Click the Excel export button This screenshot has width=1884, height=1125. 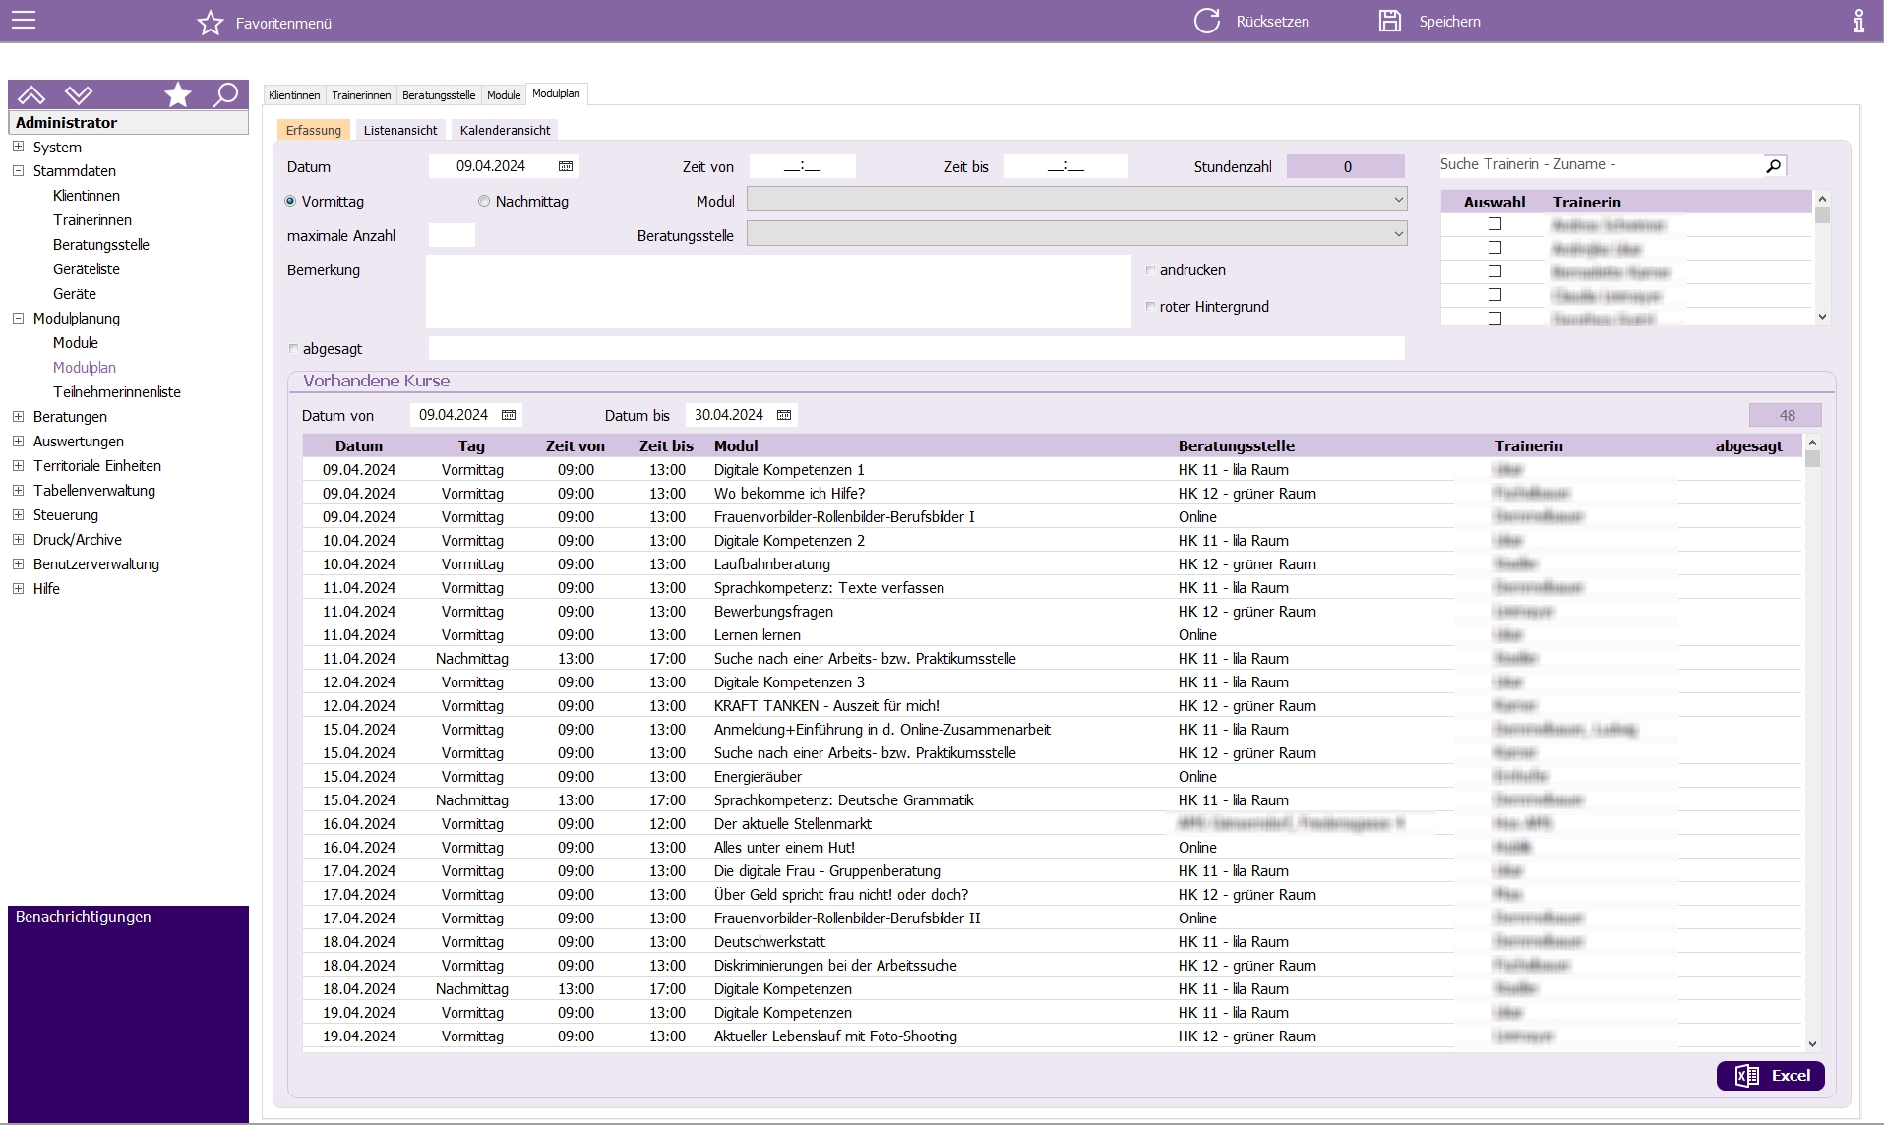(1770, 1076)
